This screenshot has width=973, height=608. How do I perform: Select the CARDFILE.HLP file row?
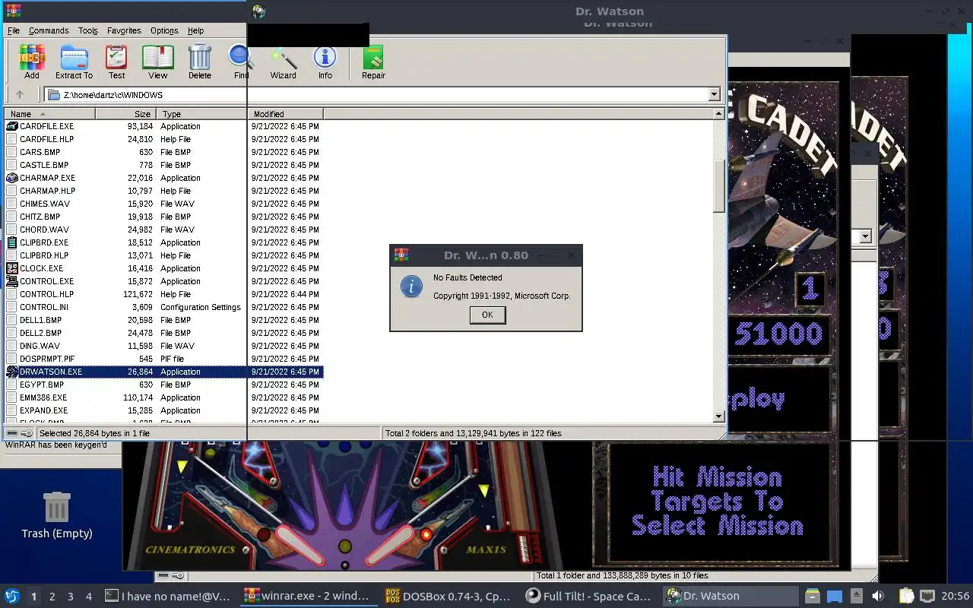(164, 139)
